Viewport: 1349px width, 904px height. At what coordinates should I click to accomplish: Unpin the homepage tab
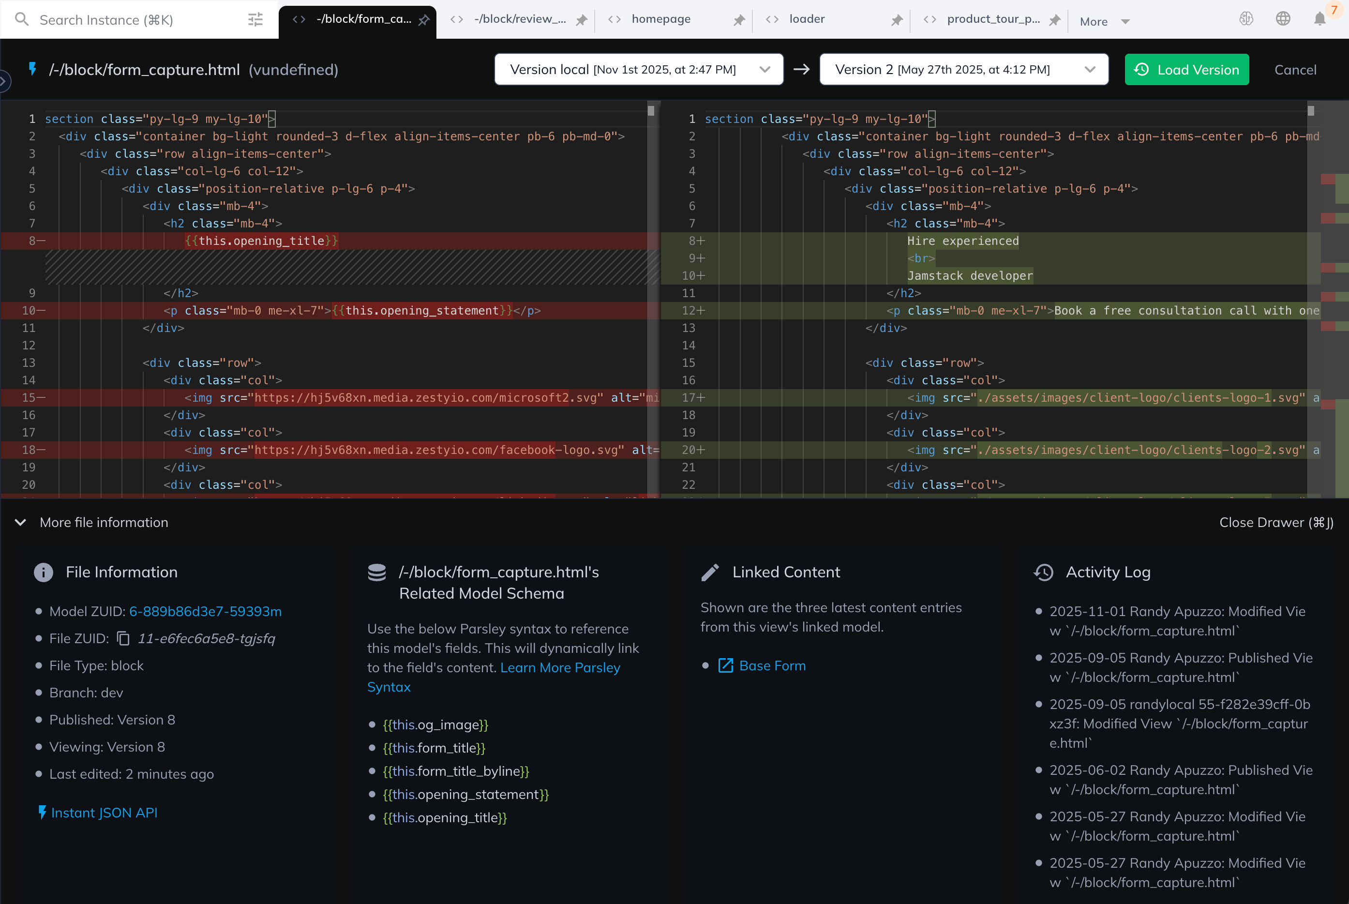[x=739, y=20]
